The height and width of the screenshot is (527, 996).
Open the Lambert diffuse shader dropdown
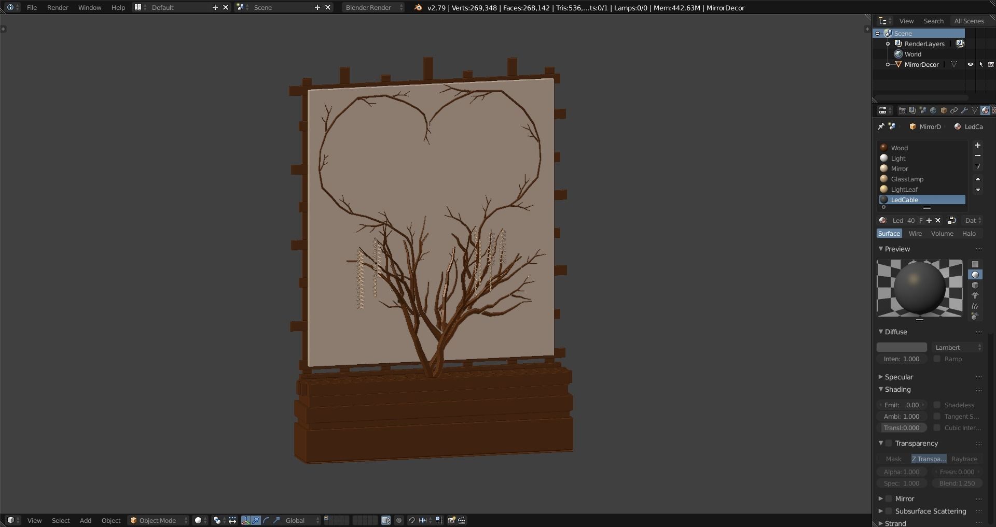[x=957, y=347]
